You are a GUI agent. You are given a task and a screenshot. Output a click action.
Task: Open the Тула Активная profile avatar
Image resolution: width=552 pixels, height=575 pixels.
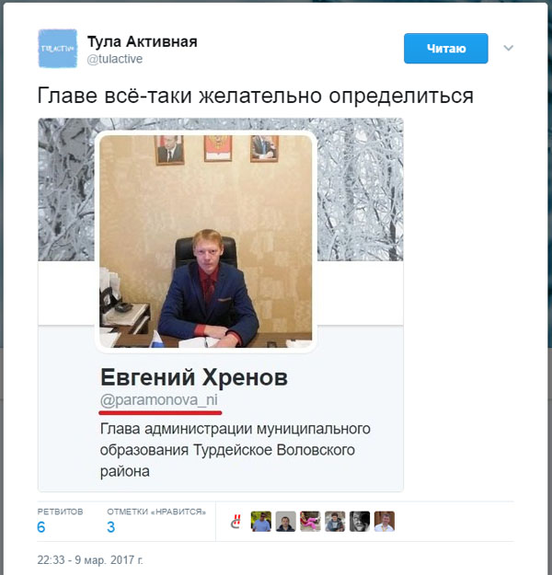click(x=58, y=49)
